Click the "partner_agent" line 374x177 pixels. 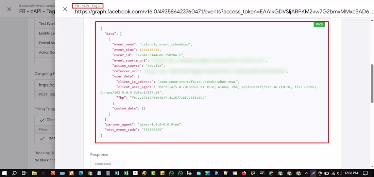tap(143, 124)
